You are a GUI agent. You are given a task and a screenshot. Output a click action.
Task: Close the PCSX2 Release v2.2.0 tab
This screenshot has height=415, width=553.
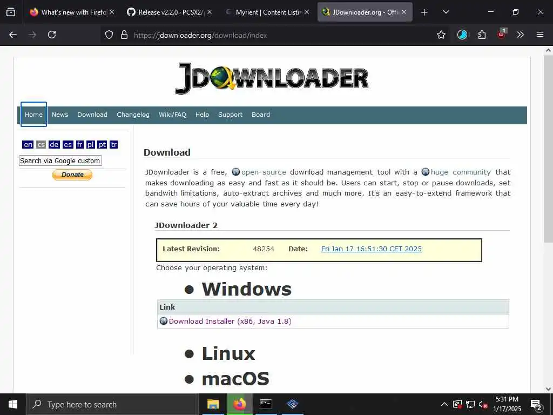click(x=210, y=12)
